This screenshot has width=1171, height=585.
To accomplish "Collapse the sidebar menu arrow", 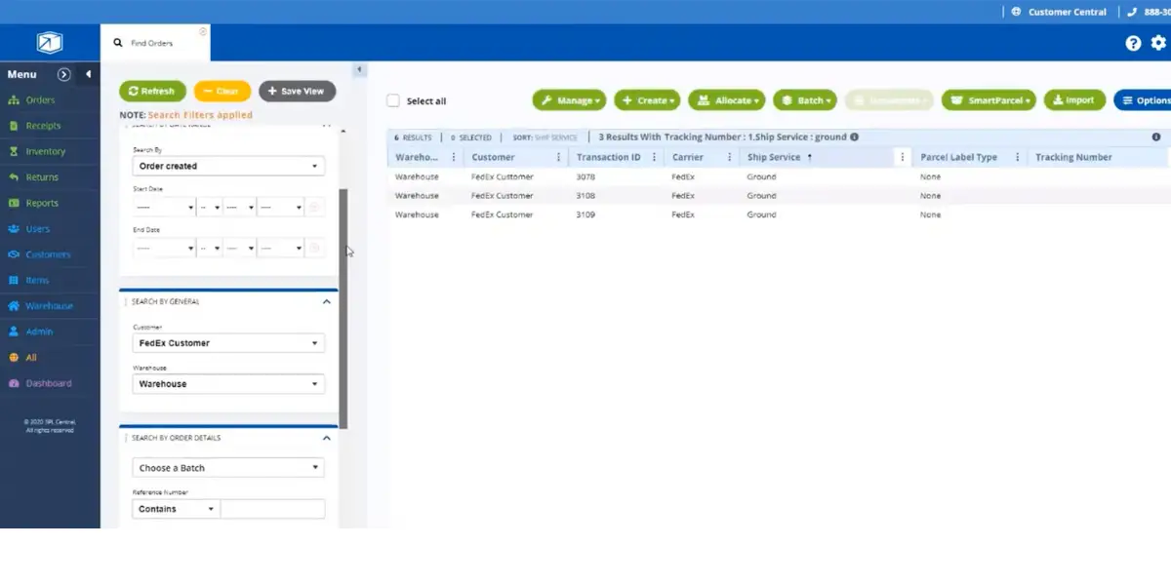I will (88, 74).
